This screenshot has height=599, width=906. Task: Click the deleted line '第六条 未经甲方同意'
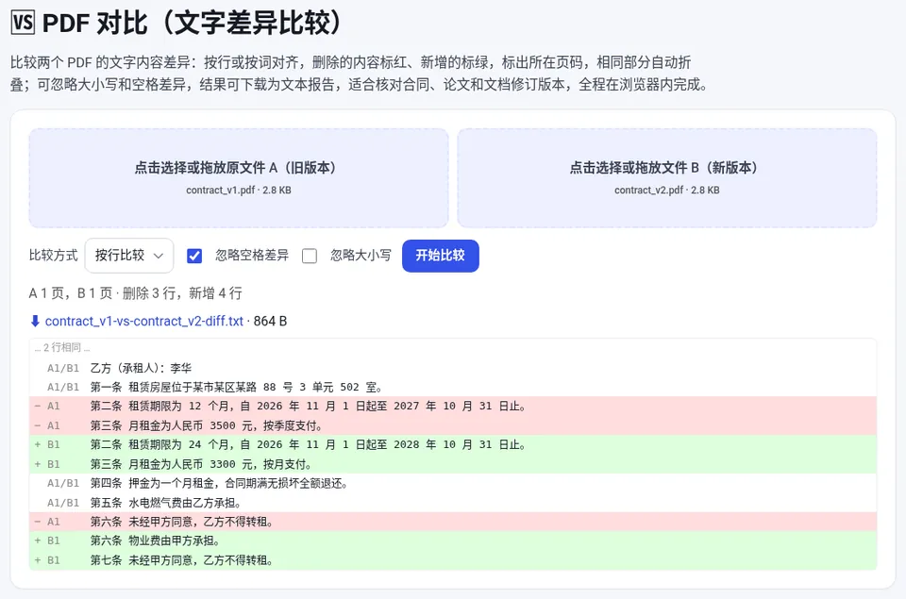coord(453,522)
